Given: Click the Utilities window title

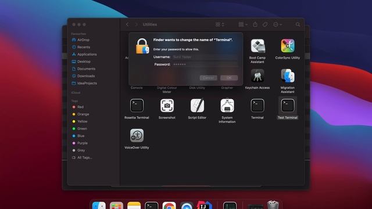Looking at the screenshot, I should [x=150, y=24].
